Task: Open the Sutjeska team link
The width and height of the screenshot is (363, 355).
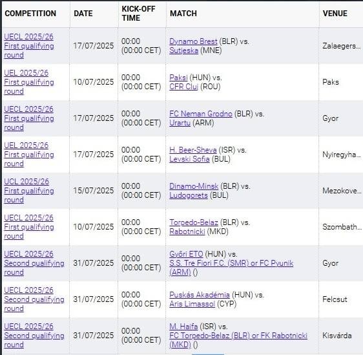Action: (x=184, y=50)
